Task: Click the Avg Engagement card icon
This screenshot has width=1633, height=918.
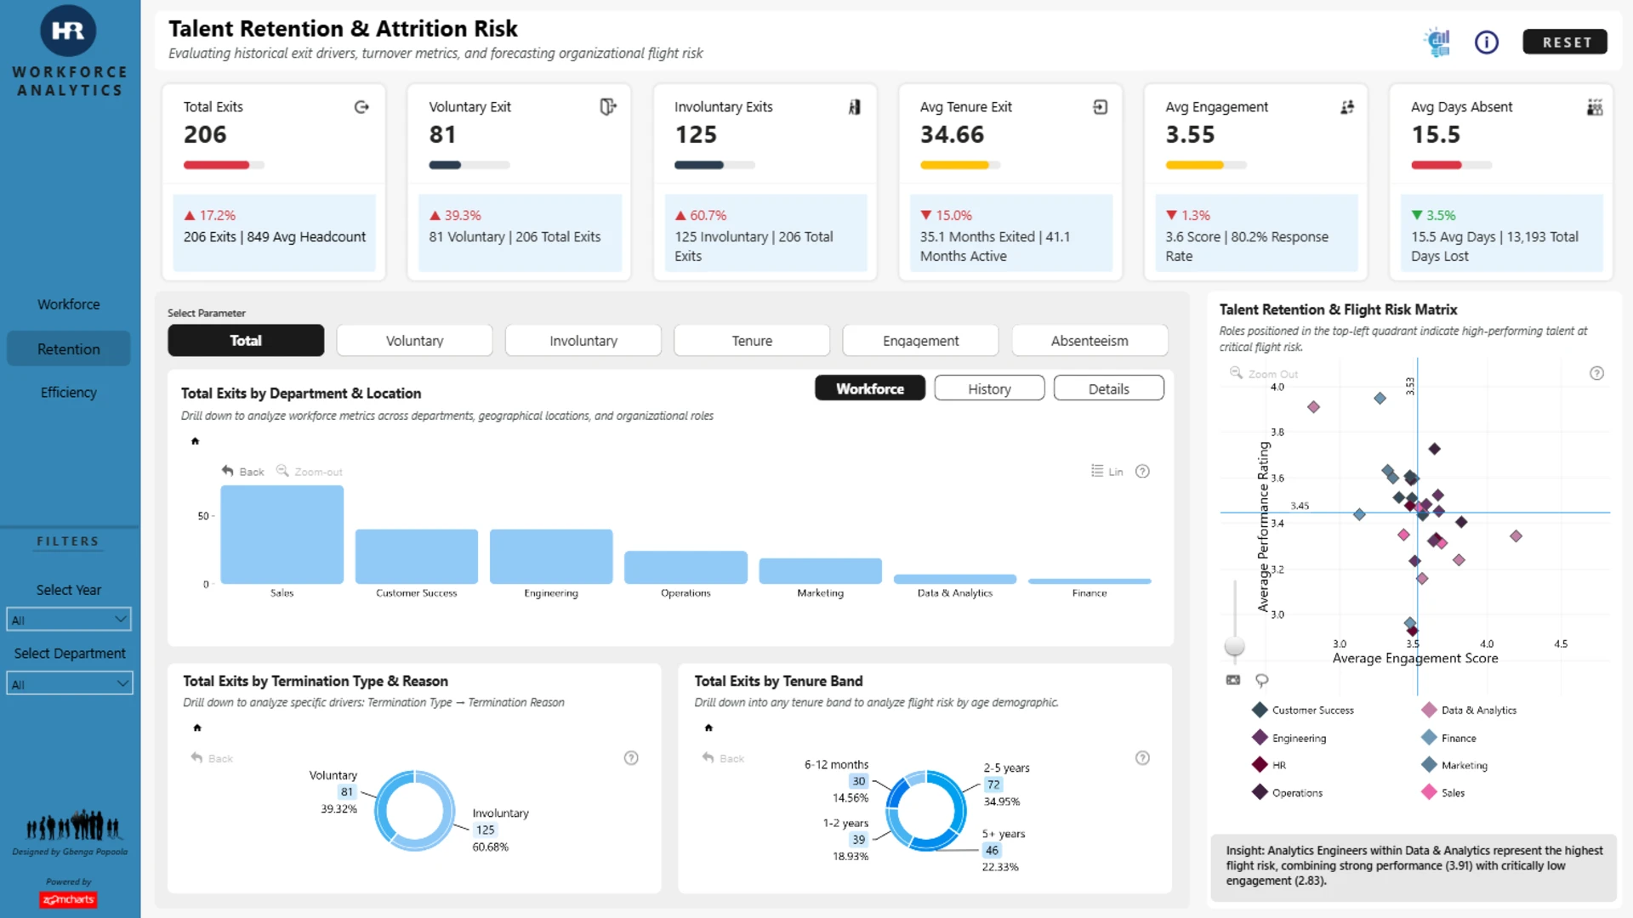Action: [x=1346, y=107]
